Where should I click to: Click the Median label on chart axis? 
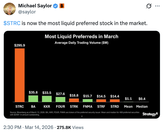[x=142, y=106]
